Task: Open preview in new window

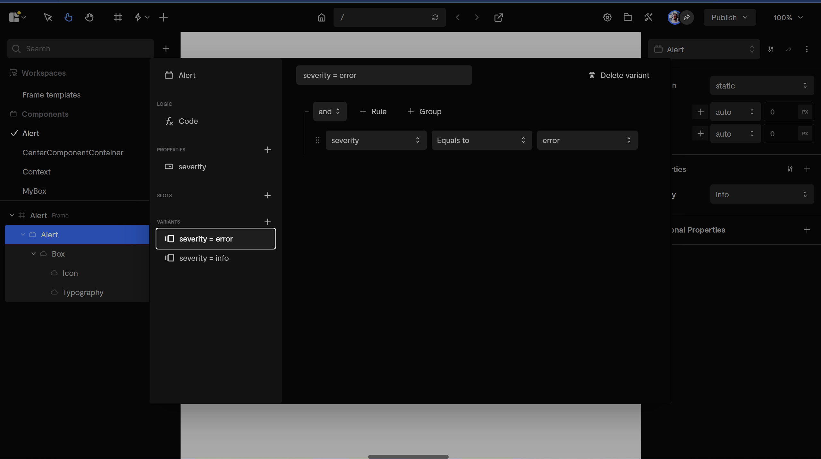Action: 498,17
